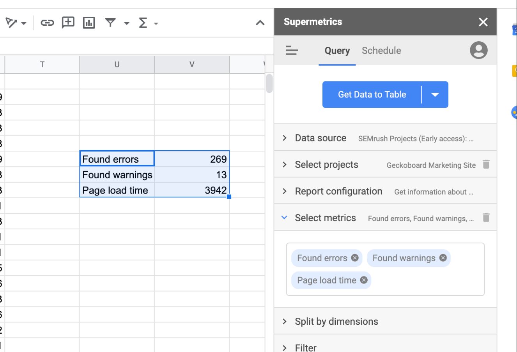Delete the selected projects with trash icon

tap(486, 164)
